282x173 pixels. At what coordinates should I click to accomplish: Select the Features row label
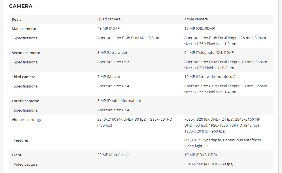[22, 140]
